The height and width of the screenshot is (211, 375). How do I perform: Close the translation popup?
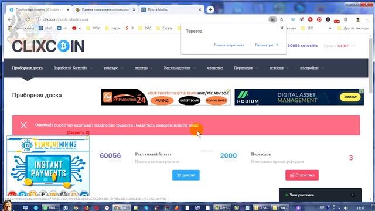click(x=282, y=28)
